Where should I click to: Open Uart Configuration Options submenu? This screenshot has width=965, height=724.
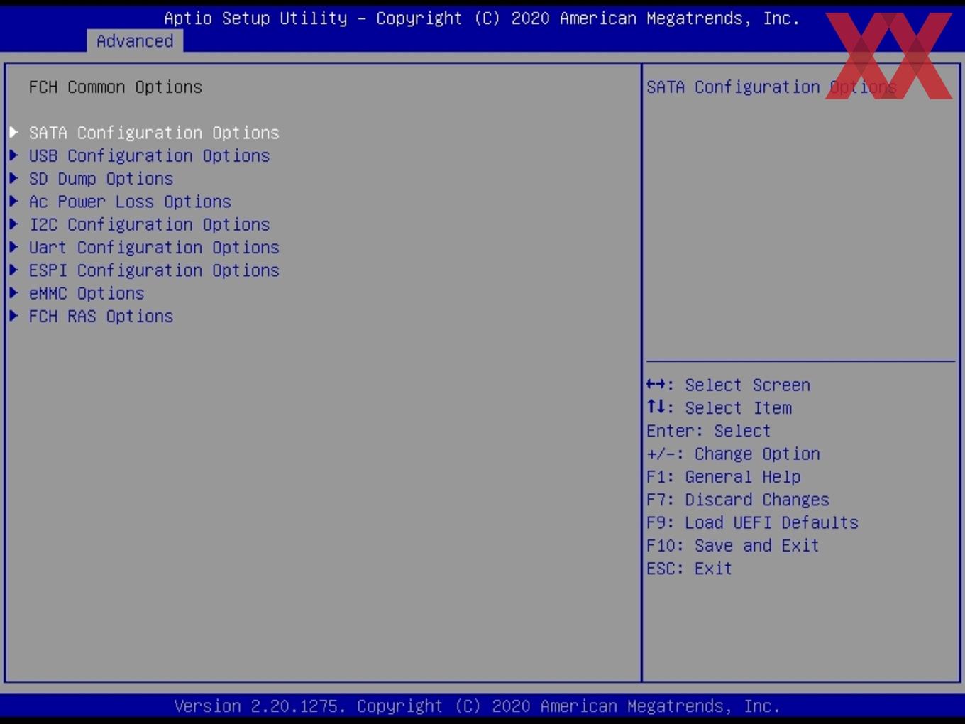154,247
